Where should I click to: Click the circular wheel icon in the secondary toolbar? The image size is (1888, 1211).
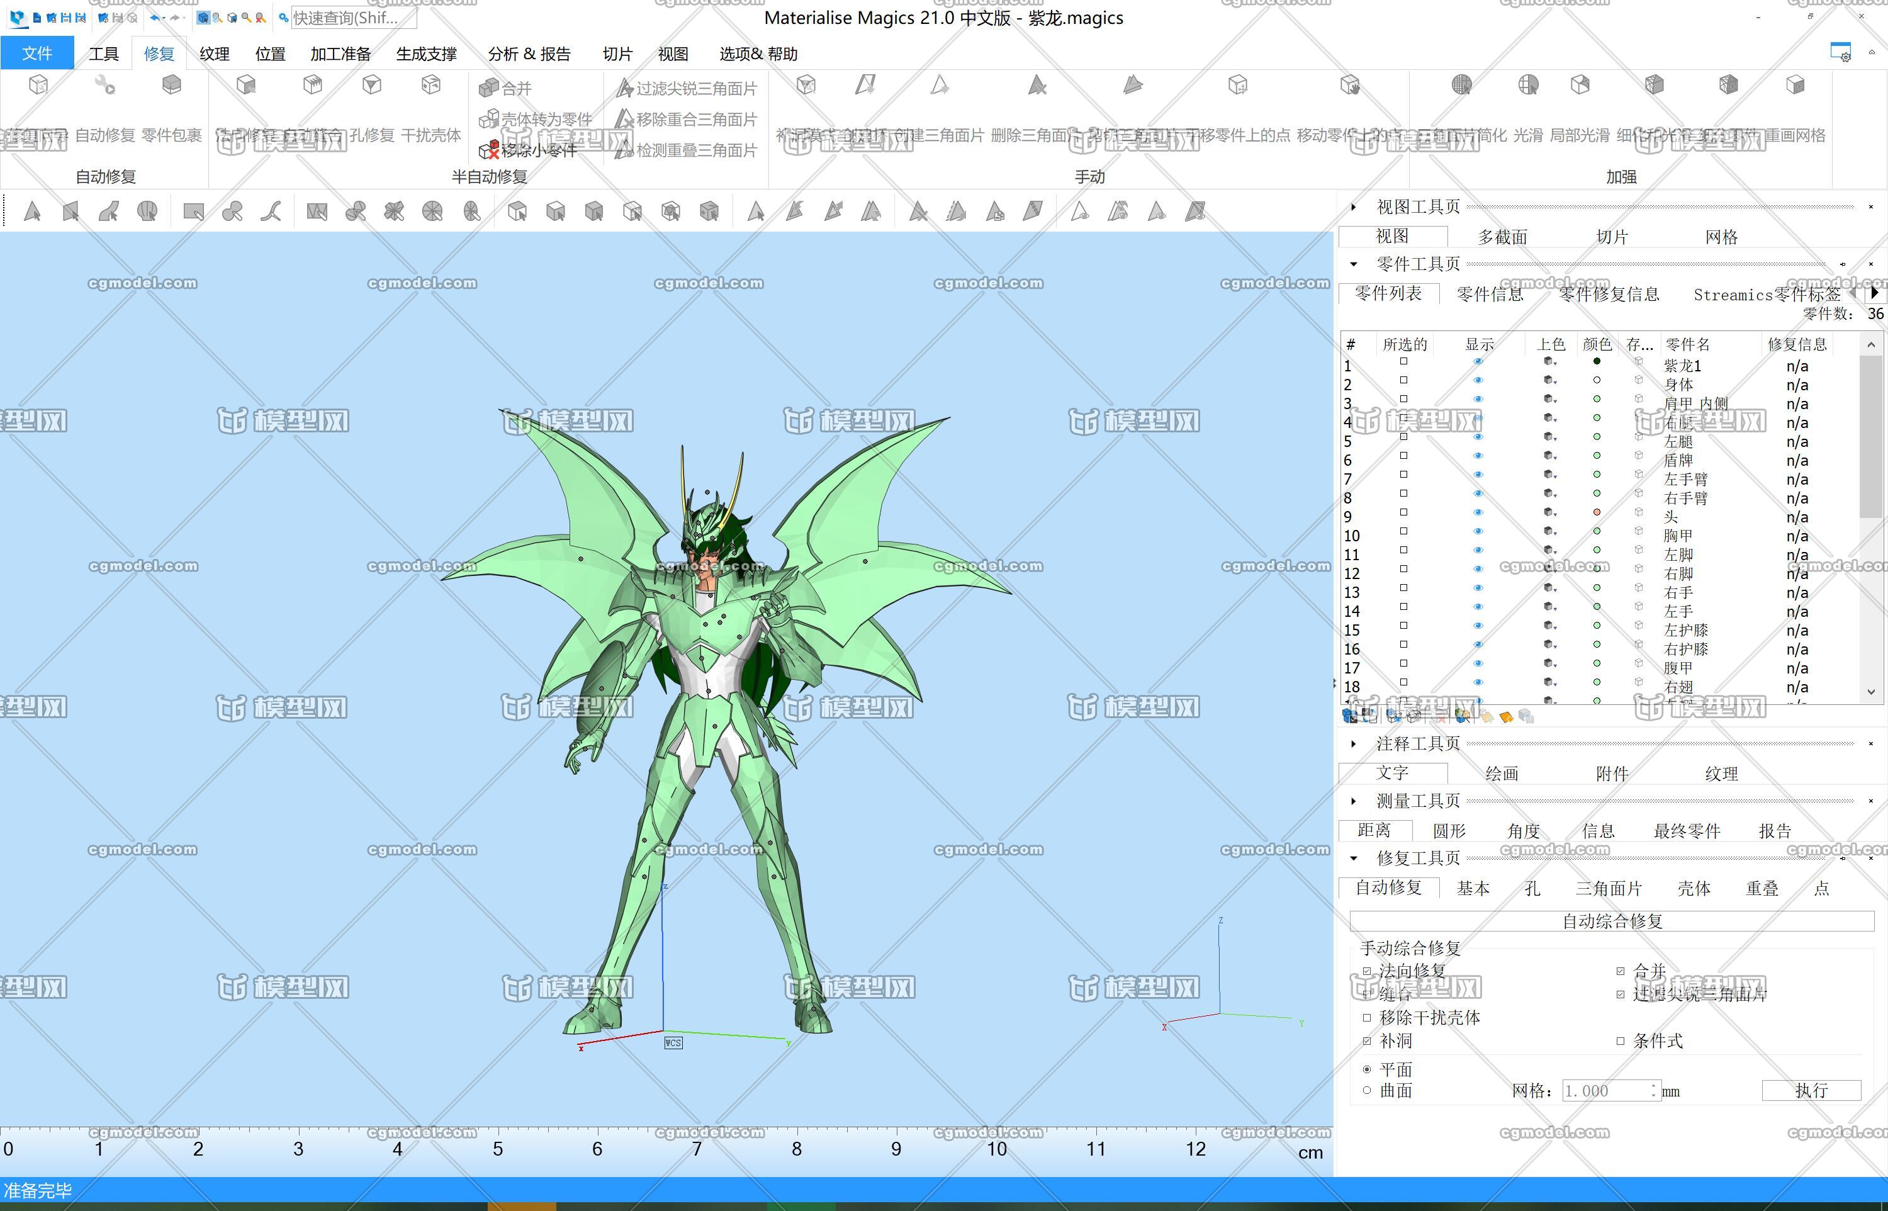click(x=432, y=211)
